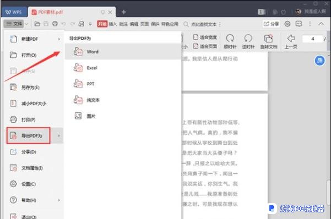Click the 适合页面 fit page option
Viewport: 331px width, 219px height.
(x=205, y=46)
